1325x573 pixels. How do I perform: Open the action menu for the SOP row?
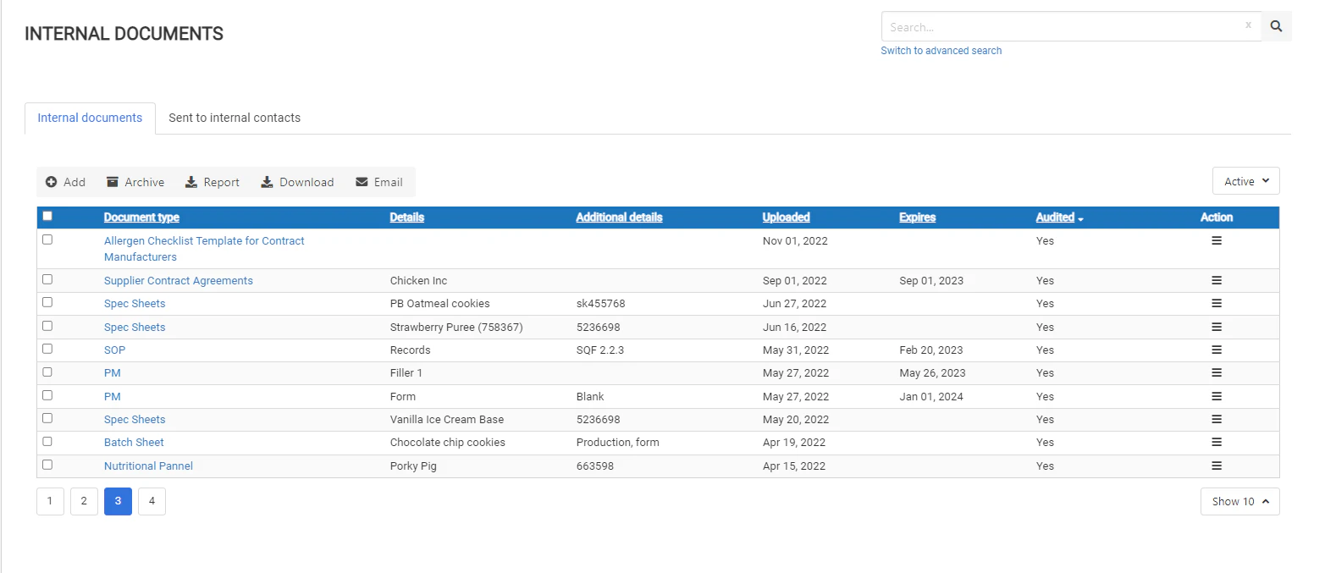click(x=1217, y=350)
